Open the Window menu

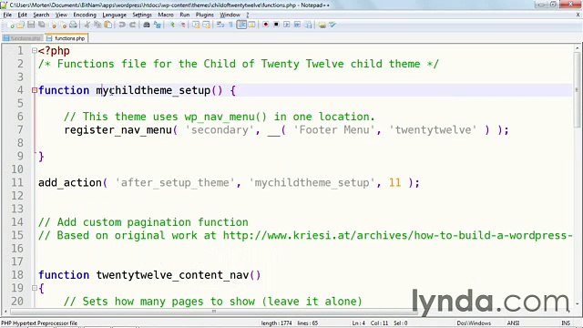point(230,15)
